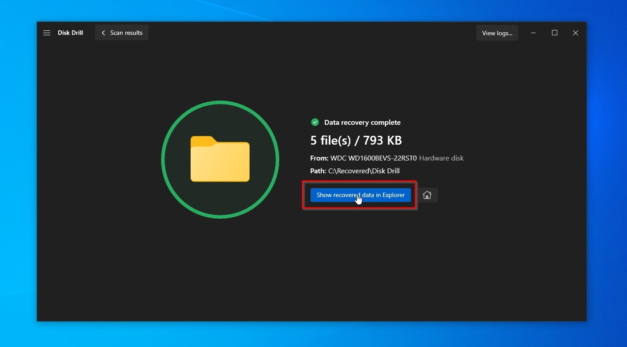Click the 'Hardware disk' label
This screenshot has width=627, height=347.
[x=441, y=158]
